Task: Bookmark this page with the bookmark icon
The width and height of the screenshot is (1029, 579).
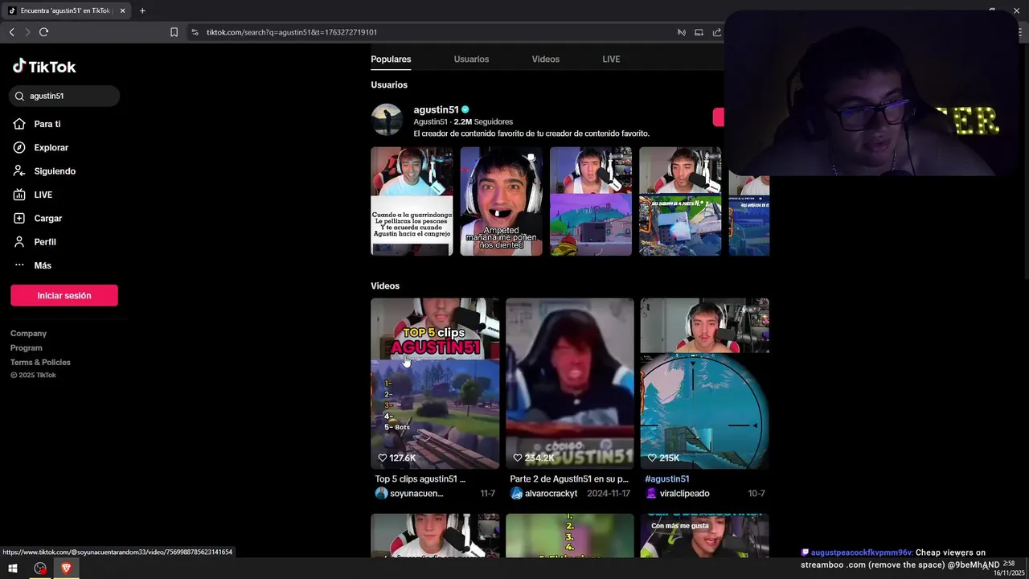Action: [174, 32]
